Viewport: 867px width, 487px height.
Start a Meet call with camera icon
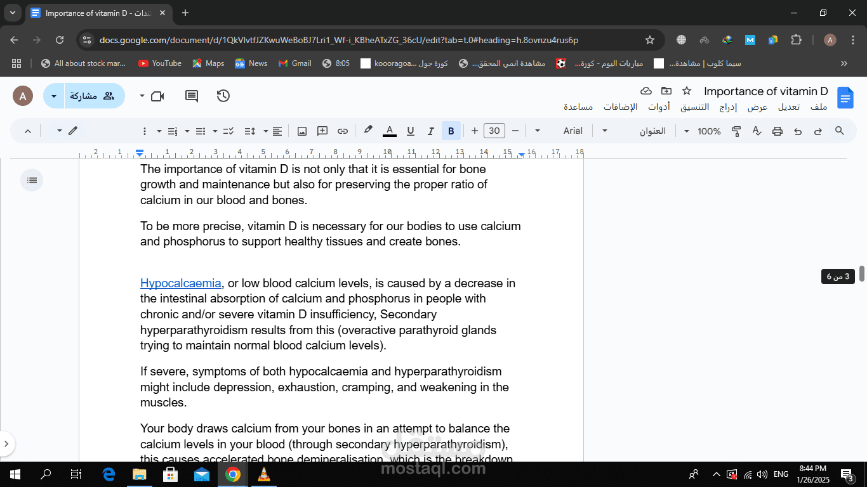(x=157, y=96)
